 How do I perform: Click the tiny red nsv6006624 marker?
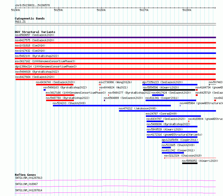point(100,90)
